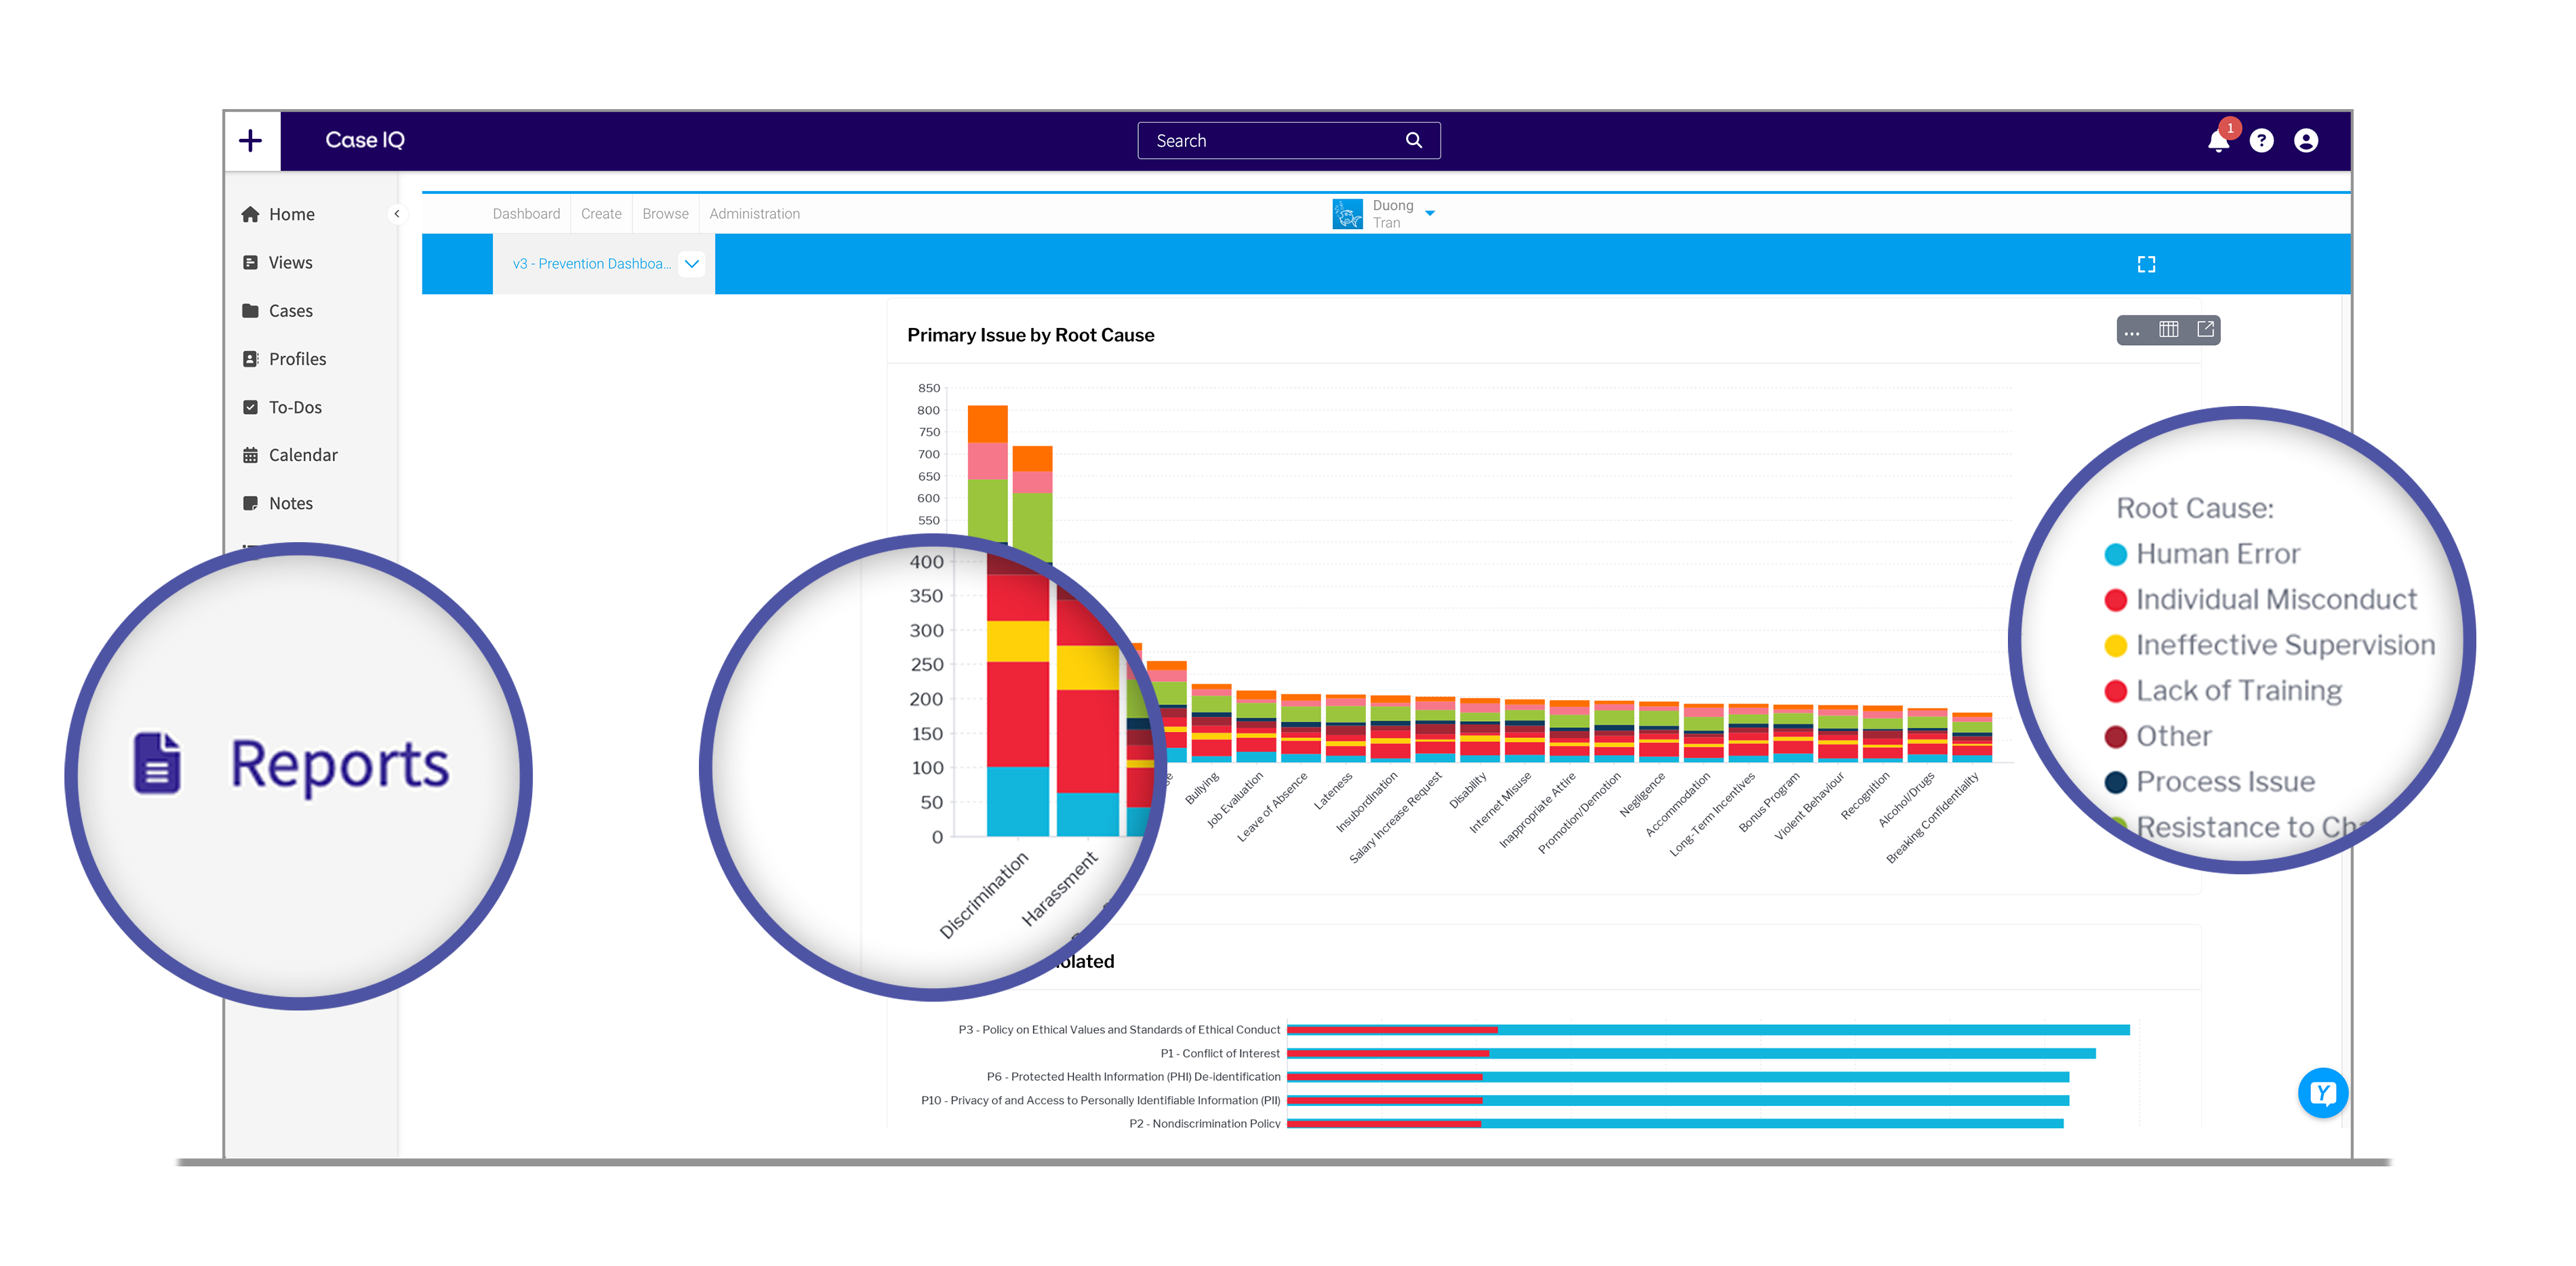Open Calendar from the sidebar

point(302,455)
